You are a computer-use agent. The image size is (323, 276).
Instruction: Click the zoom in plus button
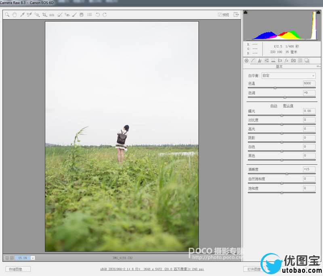click(x=12, y=258)
